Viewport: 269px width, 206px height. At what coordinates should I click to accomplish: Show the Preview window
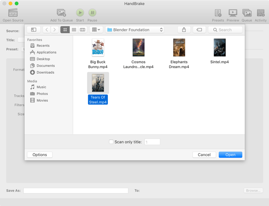[x=233, y=13]
